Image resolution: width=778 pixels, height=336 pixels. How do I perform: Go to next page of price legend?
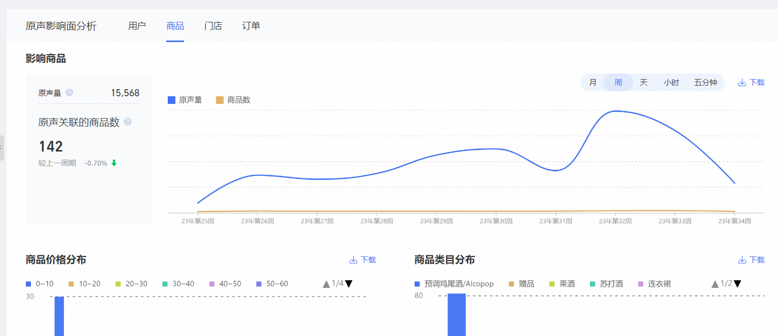pos(349,284)
